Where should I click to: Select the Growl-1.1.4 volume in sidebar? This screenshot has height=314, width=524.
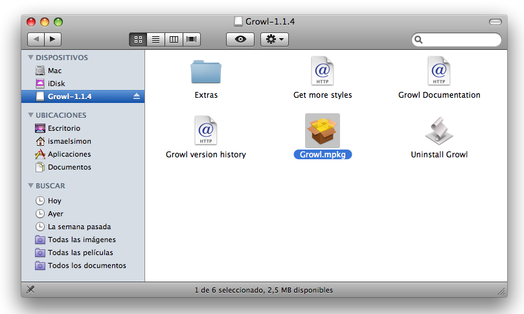(83, 96)
